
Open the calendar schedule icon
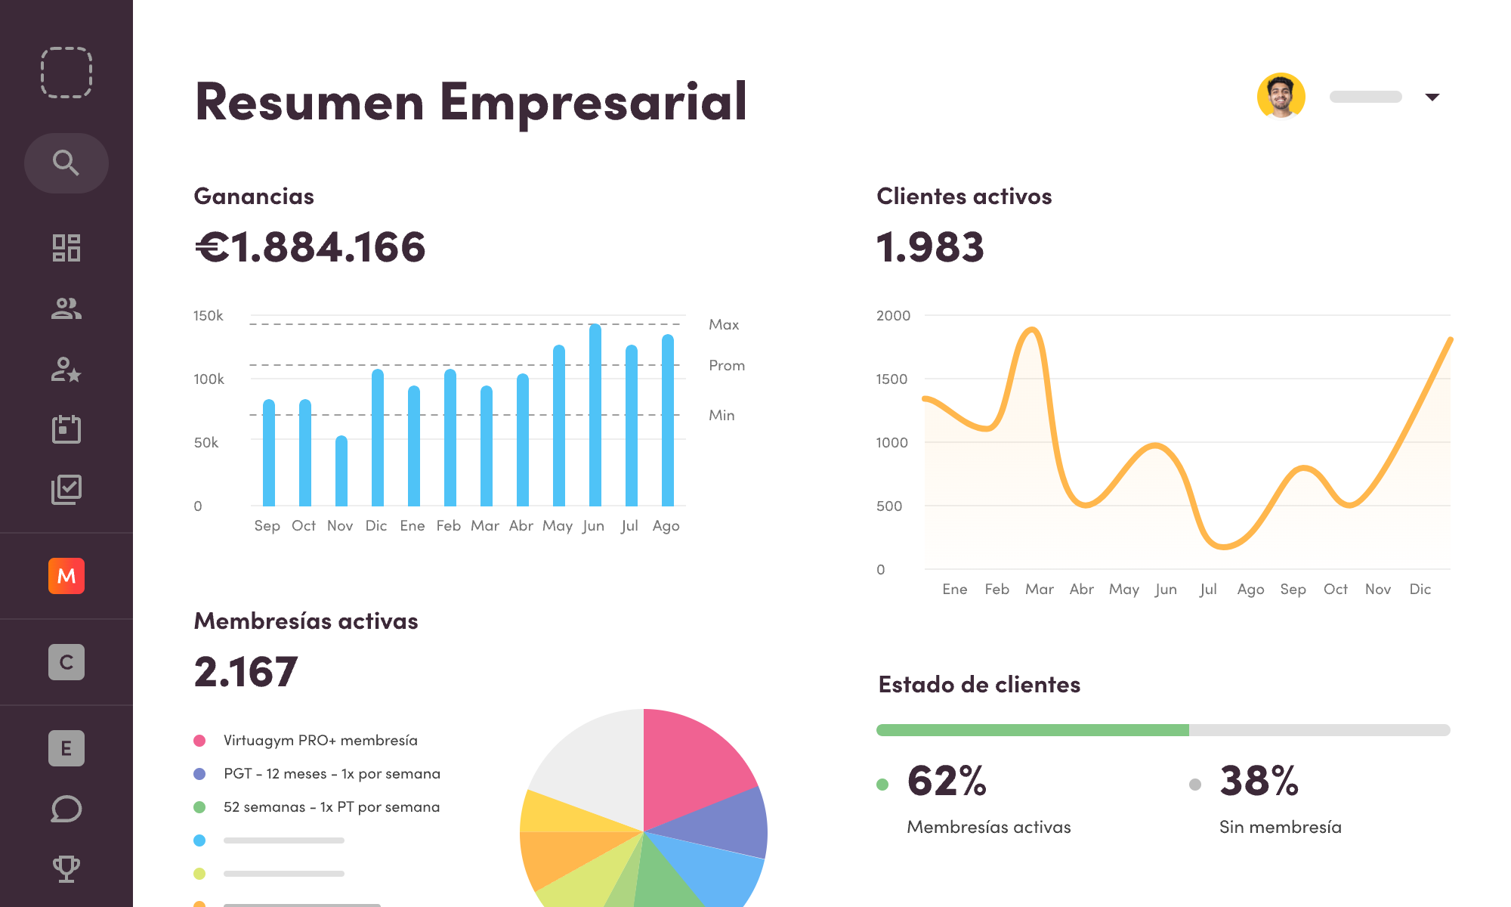66,429
